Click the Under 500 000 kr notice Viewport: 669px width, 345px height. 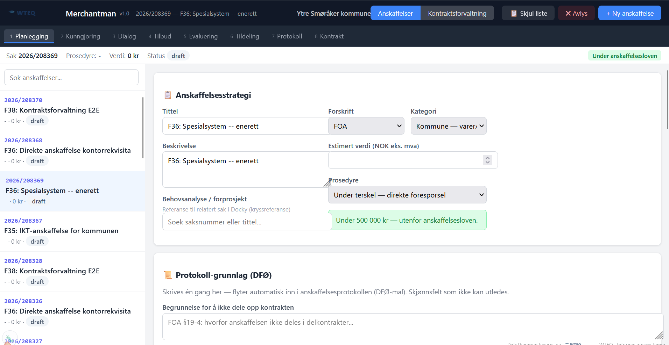(x=407, y=220)
